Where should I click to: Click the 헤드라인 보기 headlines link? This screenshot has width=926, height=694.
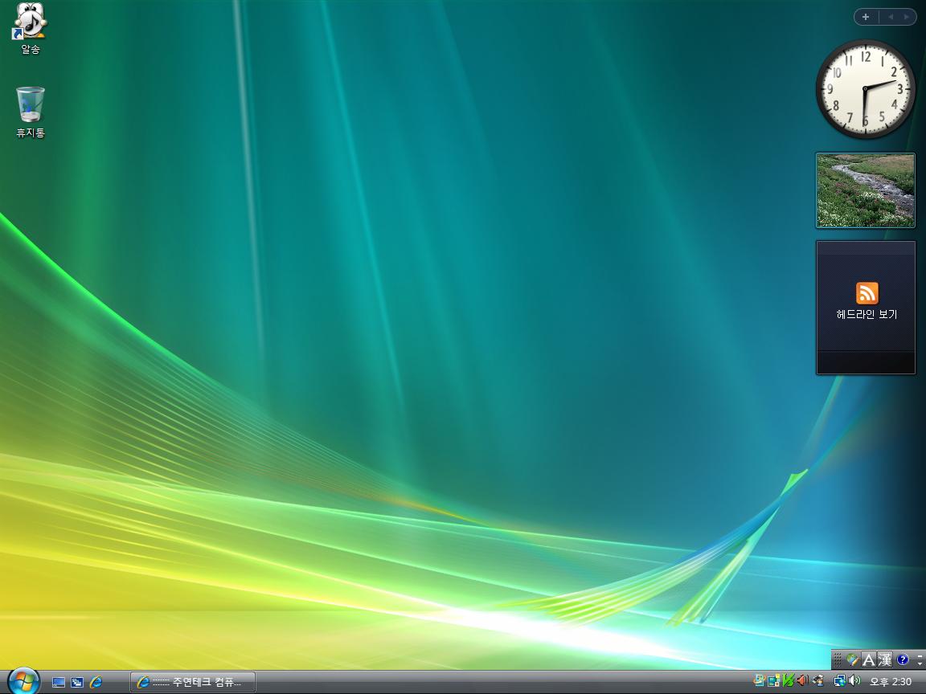pyautogui.click(x=867, y=315)
